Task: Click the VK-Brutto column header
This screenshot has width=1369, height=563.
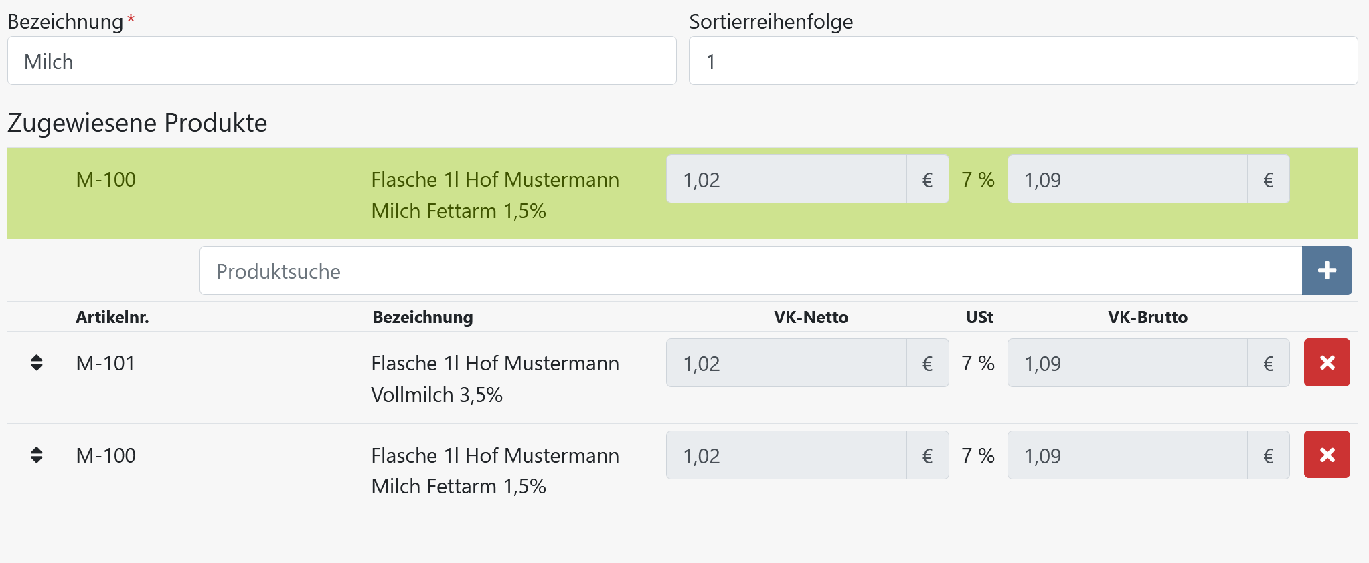Action: tap(1147, 317)
